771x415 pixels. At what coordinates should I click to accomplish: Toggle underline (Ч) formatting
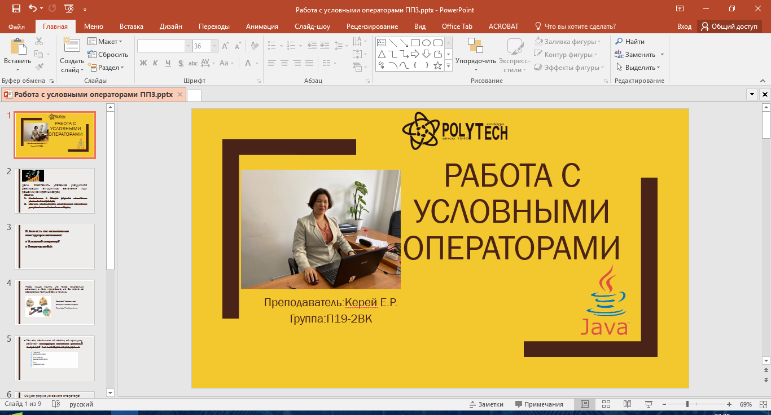pos(168,63)
